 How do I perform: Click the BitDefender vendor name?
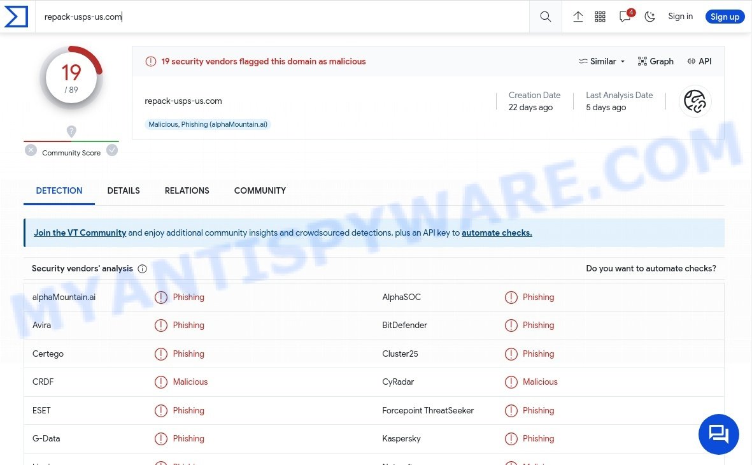click(404, 325)
